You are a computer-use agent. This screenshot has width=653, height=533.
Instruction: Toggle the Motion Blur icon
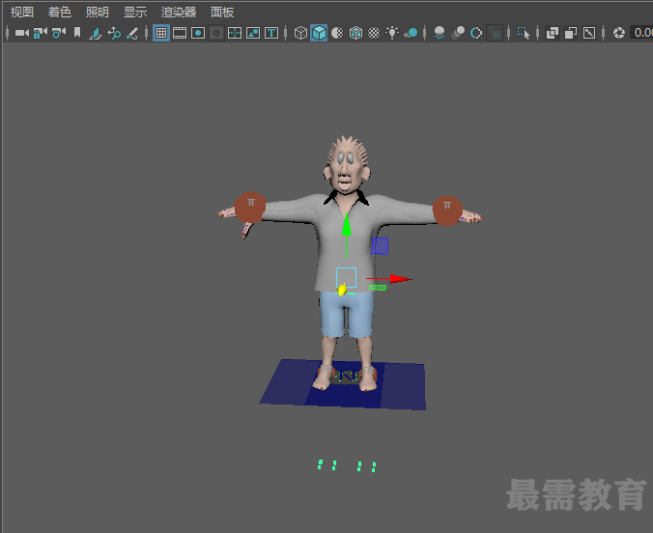[x=458, y=33]
